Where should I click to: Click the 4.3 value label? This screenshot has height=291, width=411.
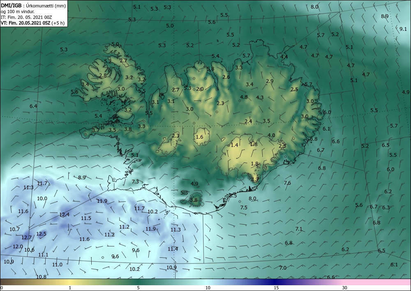click(x=260, y=97)
